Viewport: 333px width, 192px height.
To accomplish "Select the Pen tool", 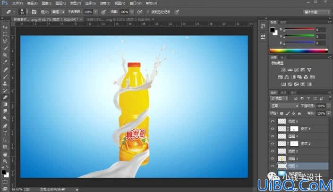I will coord(5,126).
